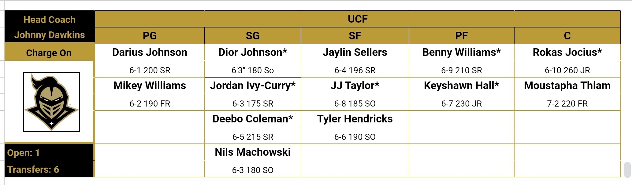Select the Head Coach label cell
Viewport: 632px width, 185px height.
pyautogui.click(x=50, y=20)
